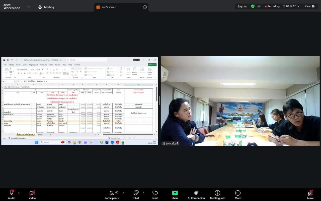The image size is (321, 201).
Task: Add a new sheet with plus icon
Action: [x=50, y=135]
